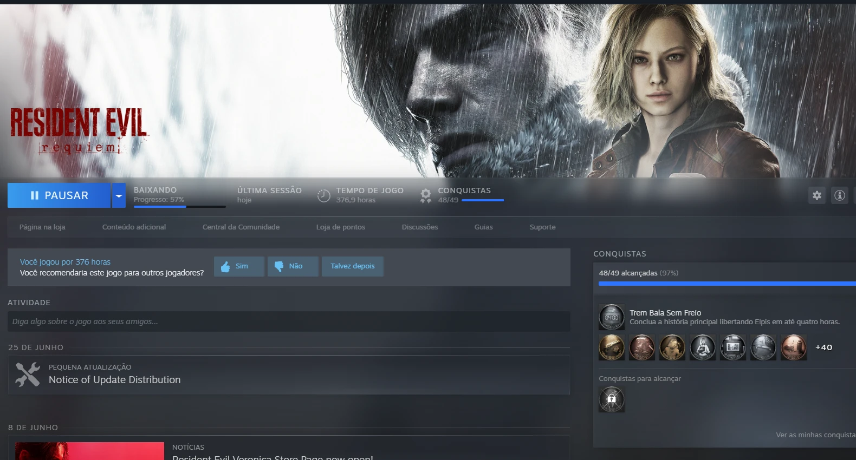
Task: Click the silver girl-with-book achievement icon
Action: coord(703,347)
